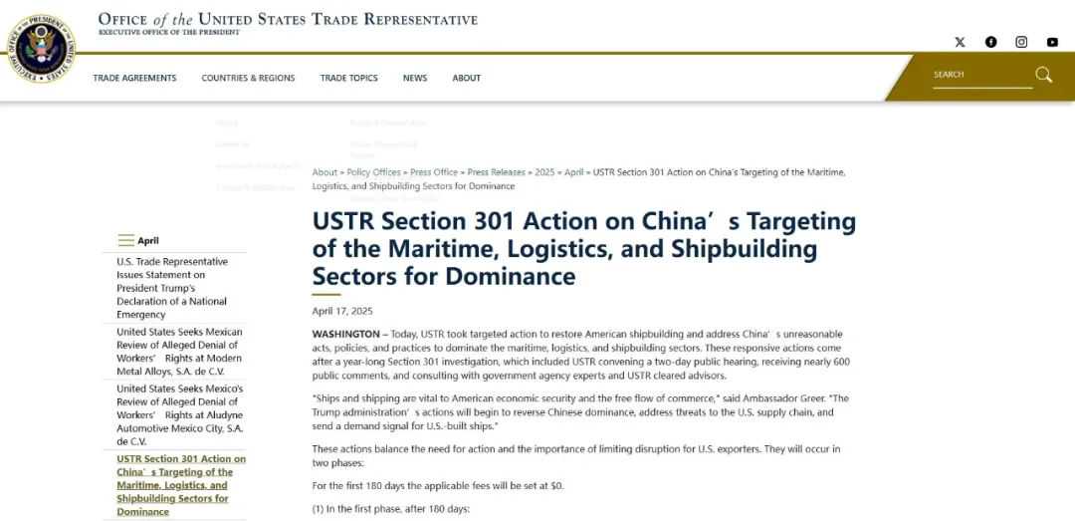1075x521 pixels.
Task: Click the Executive Office of the President seal
Action: coord(41,49)
